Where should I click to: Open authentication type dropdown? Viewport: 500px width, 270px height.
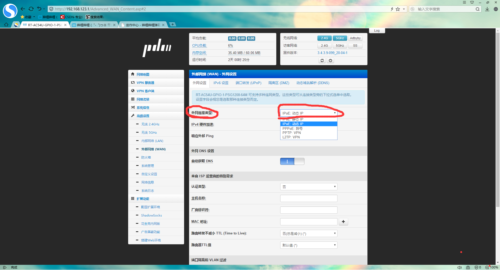click(309, 187)
